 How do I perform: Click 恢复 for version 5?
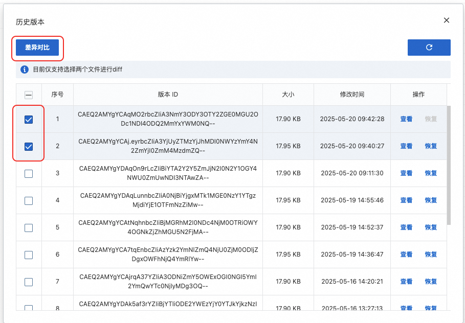coord(431,227)
